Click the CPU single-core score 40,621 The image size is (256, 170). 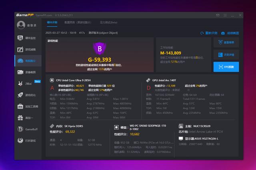(80, 86)
